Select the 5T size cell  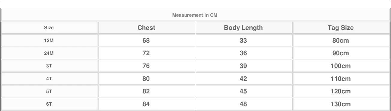(x=50, y=92)
